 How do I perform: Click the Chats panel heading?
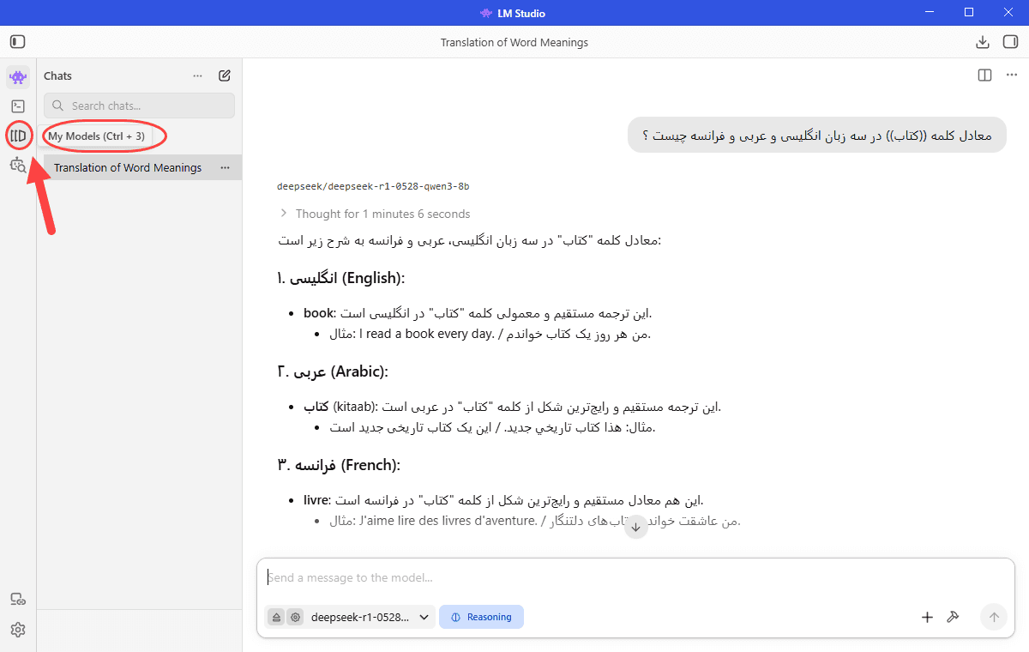tap(58, 75)
